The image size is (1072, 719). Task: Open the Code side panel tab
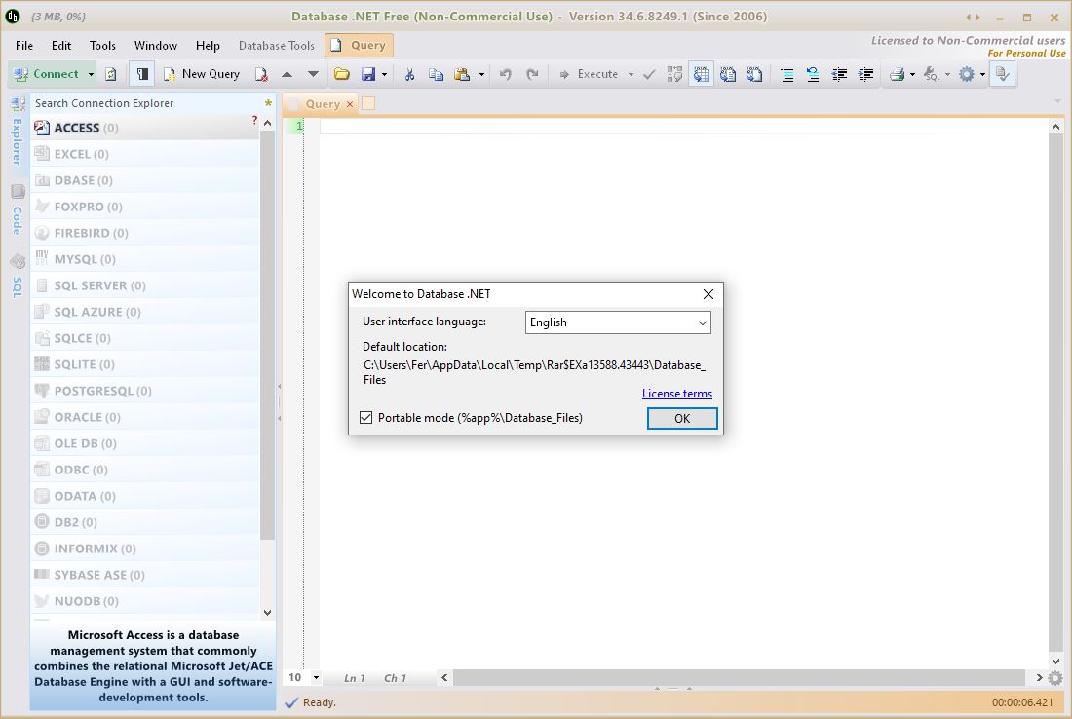pos(18,209)
